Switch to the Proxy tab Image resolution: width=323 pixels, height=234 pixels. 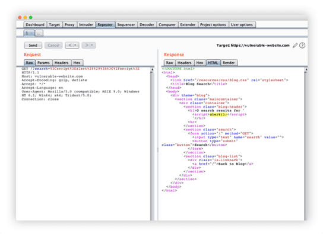point(69,25)
